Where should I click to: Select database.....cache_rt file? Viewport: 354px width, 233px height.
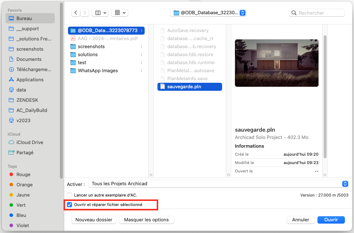[190, 39]
